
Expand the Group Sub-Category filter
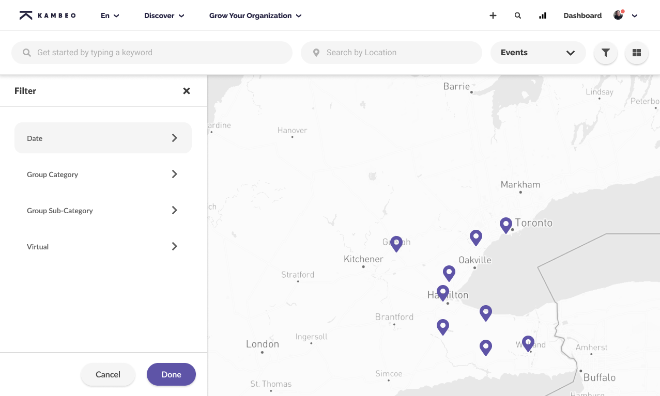point(103,210)
